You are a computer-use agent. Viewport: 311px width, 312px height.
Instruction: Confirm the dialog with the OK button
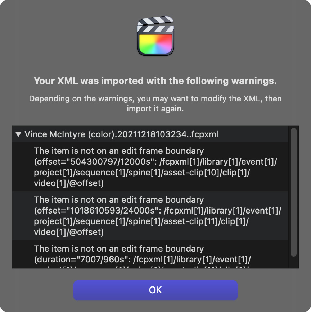click(x=155, y=290)
